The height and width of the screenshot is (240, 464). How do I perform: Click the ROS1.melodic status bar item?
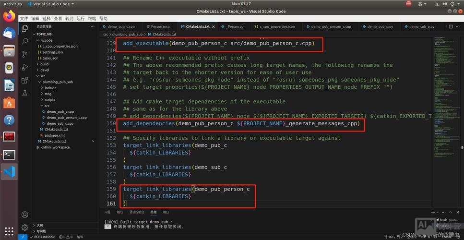[44, 237]
